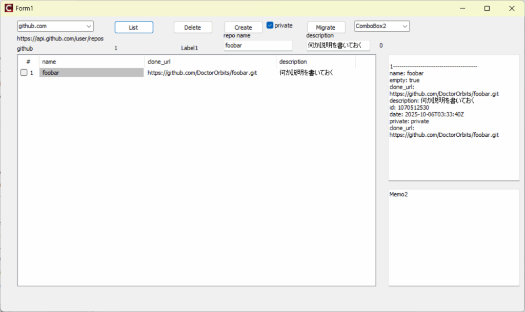
Task: Click inside the Memo2 text area
Action: [453, 238]
